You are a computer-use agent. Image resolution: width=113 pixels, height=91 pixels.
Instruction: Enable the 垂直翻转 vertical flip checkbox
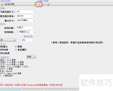click(x=16, y=50)
